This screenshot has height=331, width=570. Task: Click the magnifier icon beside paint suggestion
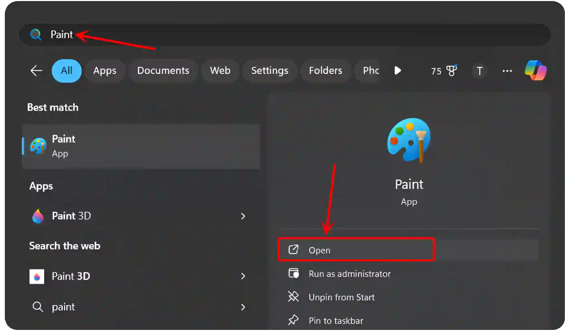click(38, 307)
